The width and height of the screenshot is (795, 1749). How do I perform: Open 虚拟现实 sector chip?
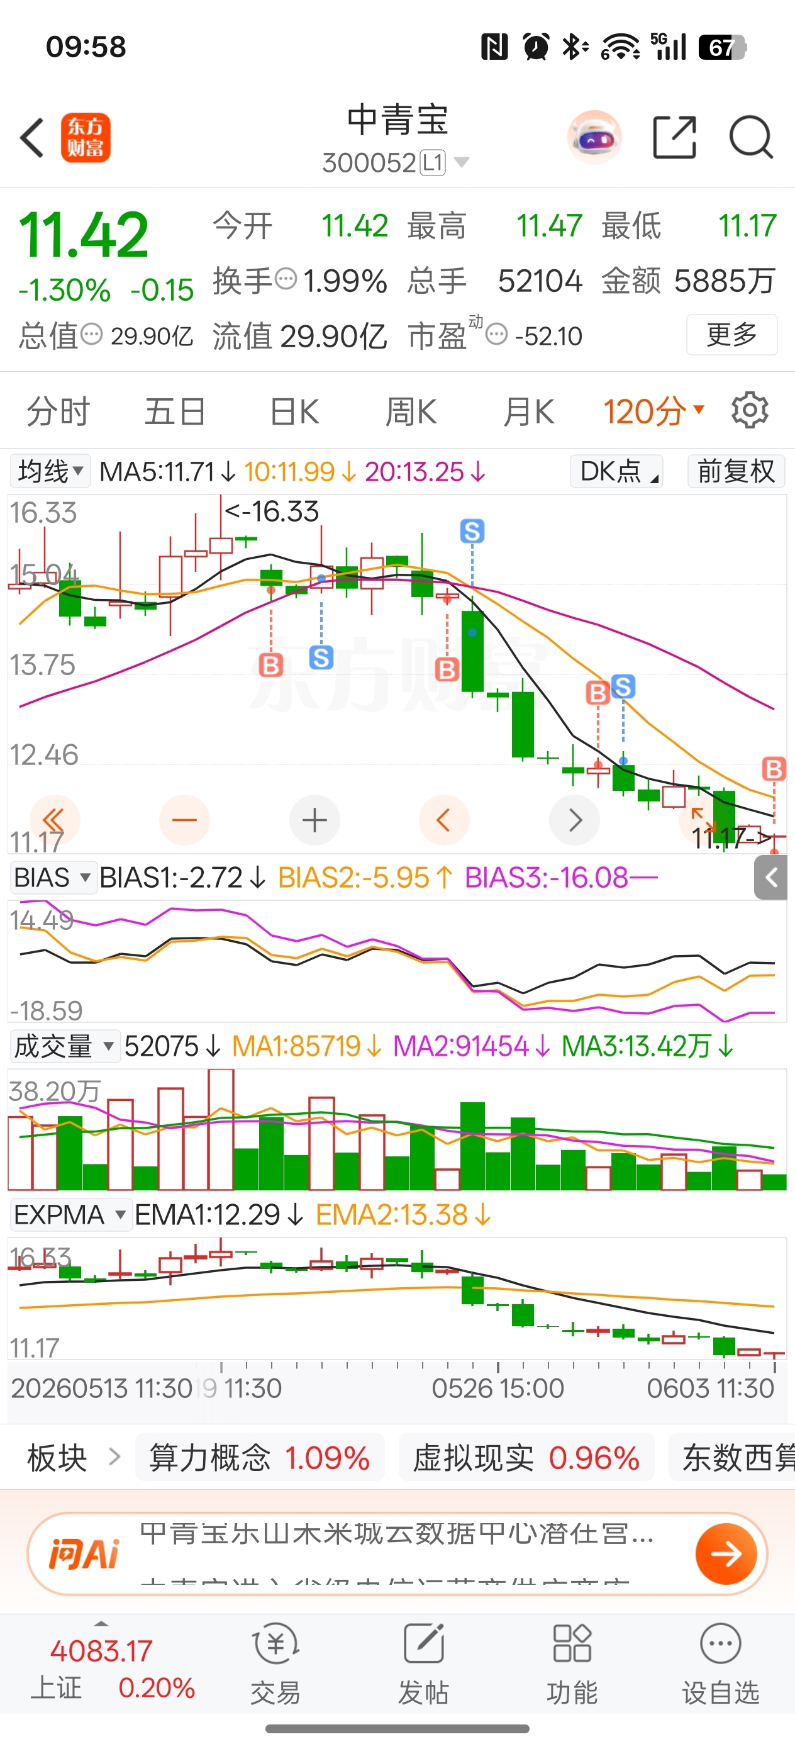pos(526,1457)
